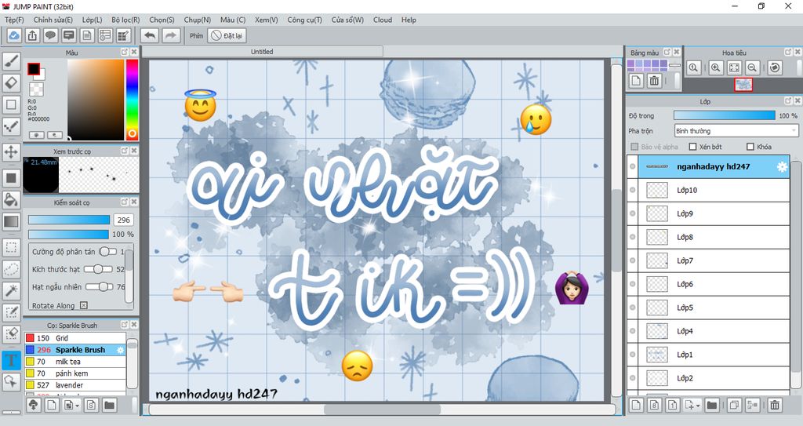Image resolution: width=803 pixels, height=426 pixels.
Task: Click the export/share icon in top toolbar
Action: pyautogui.click(x=32, y=35)
